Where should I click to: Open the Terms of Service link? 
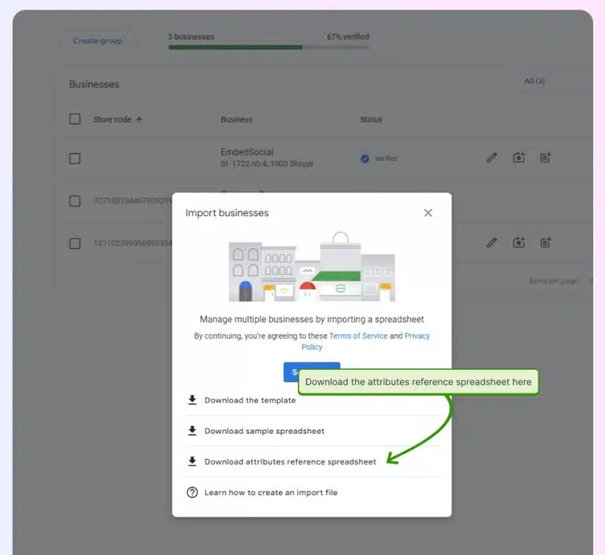pyautogui.click(x=358, y=336)
